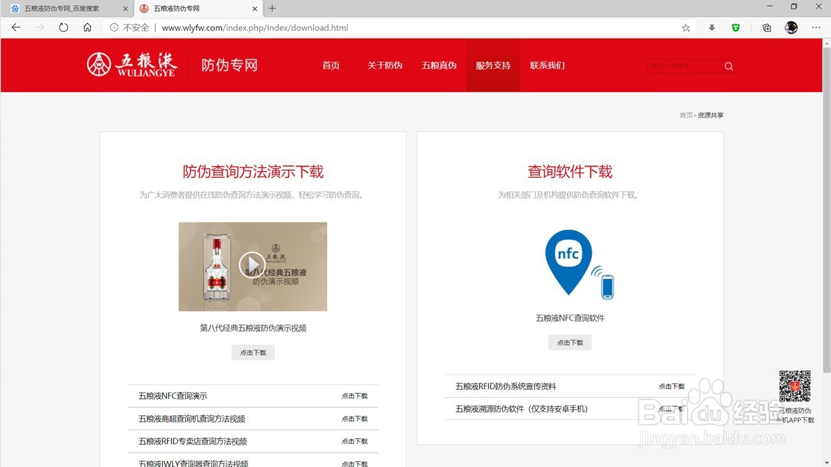The width and height of the screenshot is (831, 467).
Task: Play the Wuliangye anti-counterfeit demo video
Action: coord(253,266)
